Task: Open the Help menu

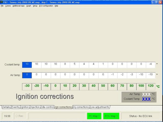Action: point(56,6)
